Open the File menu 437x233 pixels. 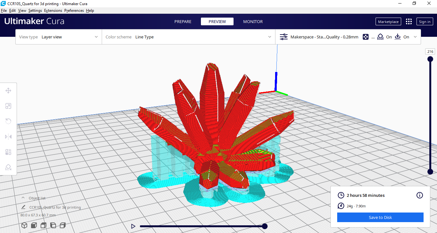[x=4, y=11]
